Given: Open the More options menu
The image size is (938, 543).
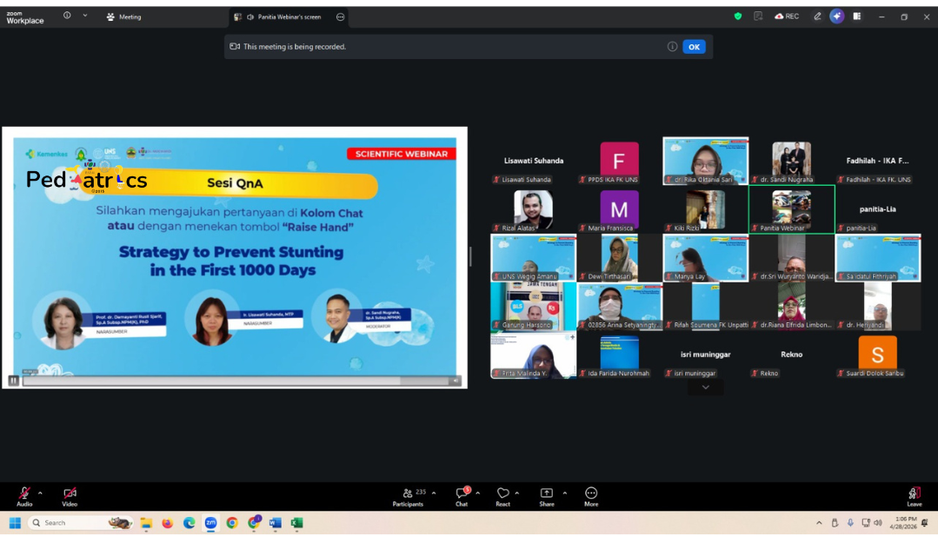Looking at the screenshot, I should click(591, 493).
